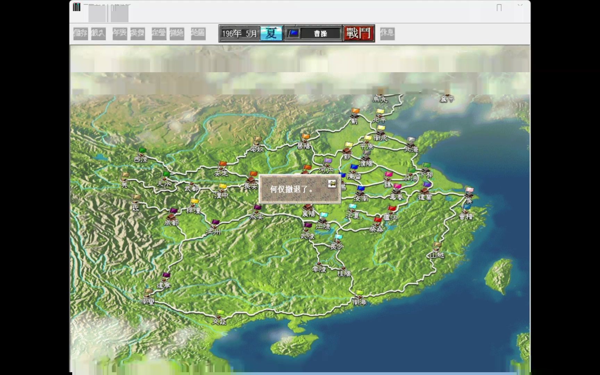The height and width of the screenshot is (375, 600).
Task: Select the 南皮 city on the map
Action: (x=381, y=133)
